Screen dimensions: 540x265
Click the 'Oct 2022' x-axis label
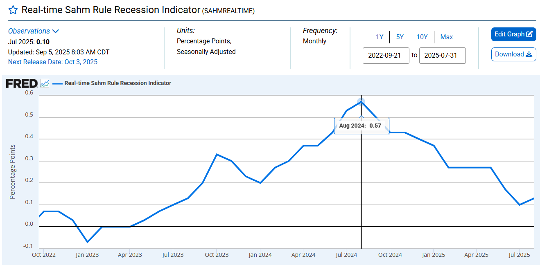point(44,255)
